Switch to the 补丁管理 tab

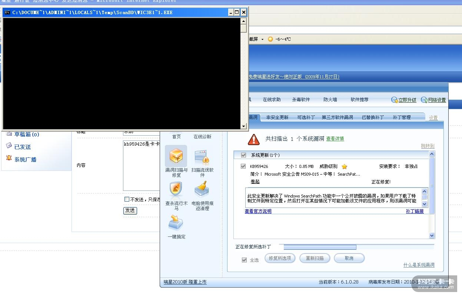pyautogui.click(x=402, y=117)
